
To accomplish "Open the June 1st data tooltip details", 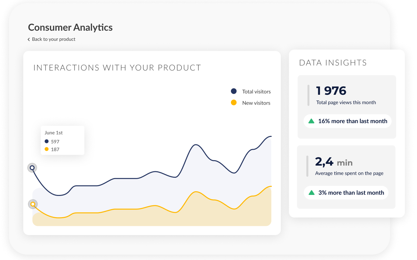I will point(62,140).
